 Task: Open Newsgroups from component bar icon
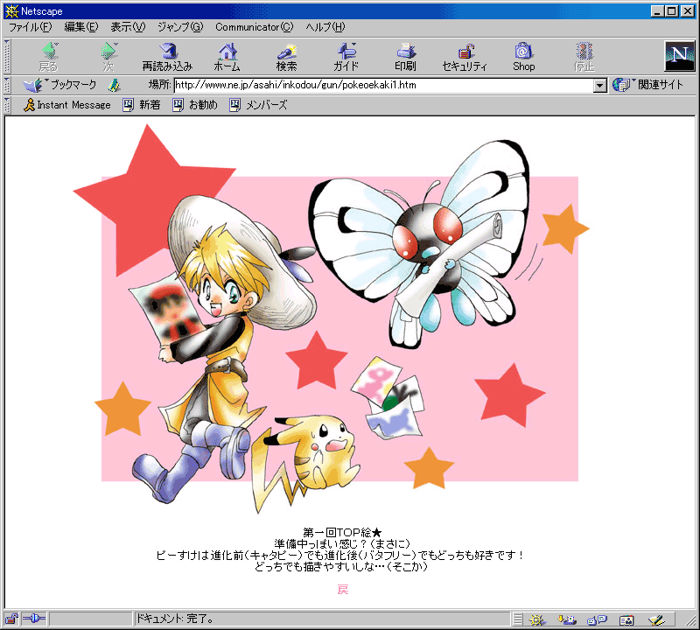pos(597,619)
